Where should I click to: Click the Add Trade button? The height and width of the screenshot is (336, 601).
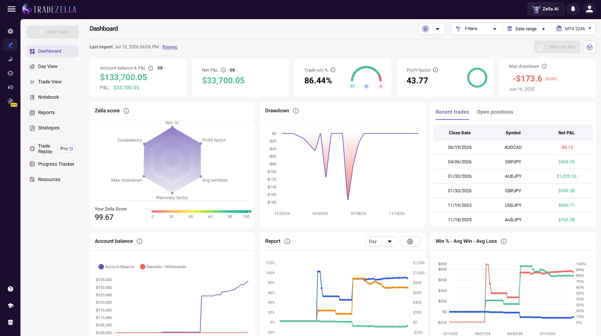(x=52, y=32)
